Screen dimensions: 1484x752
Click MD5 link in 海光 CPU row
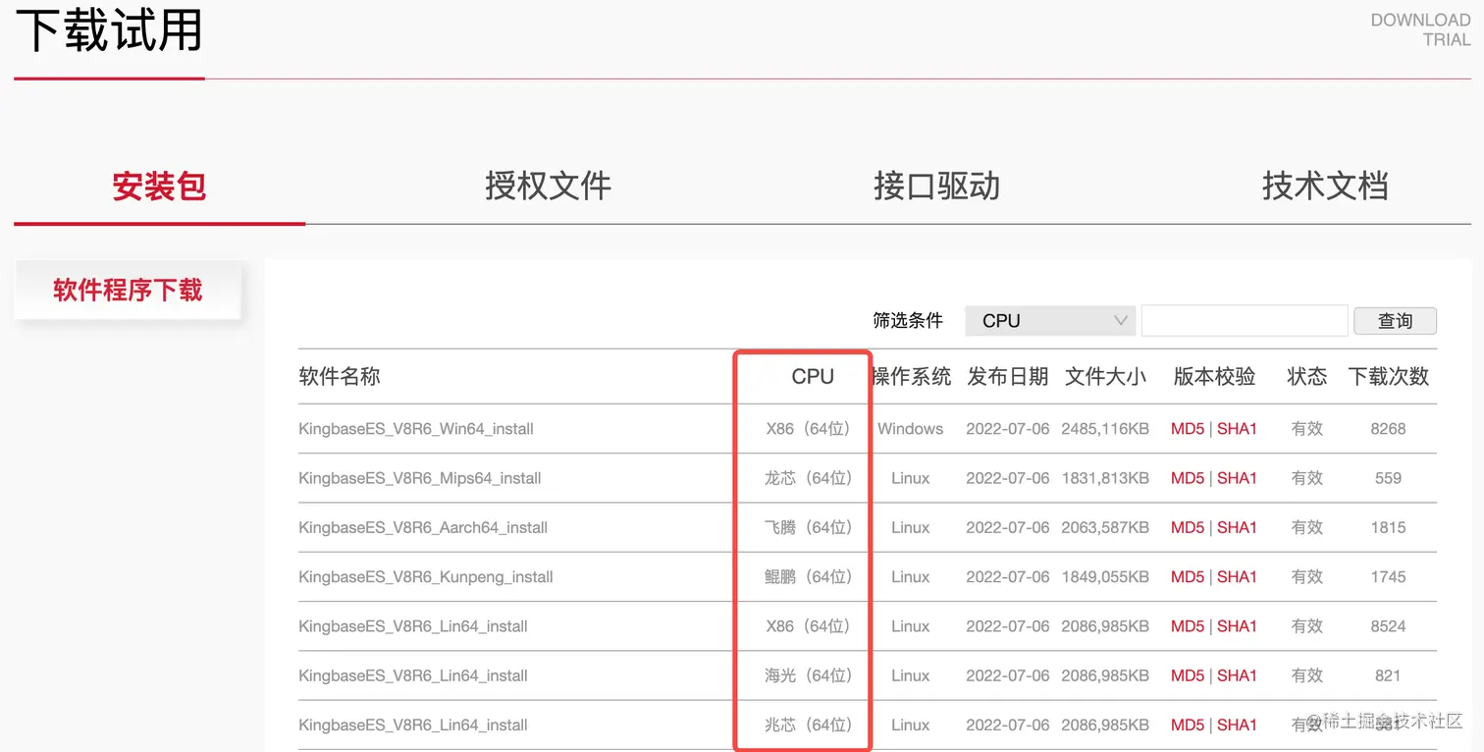(x=1188, y=675)
